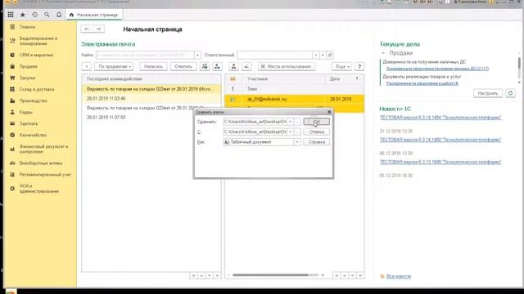Click the Найти search input field
Image resolution: width=524 pixels, height=294 pixels.
[145, 55]
